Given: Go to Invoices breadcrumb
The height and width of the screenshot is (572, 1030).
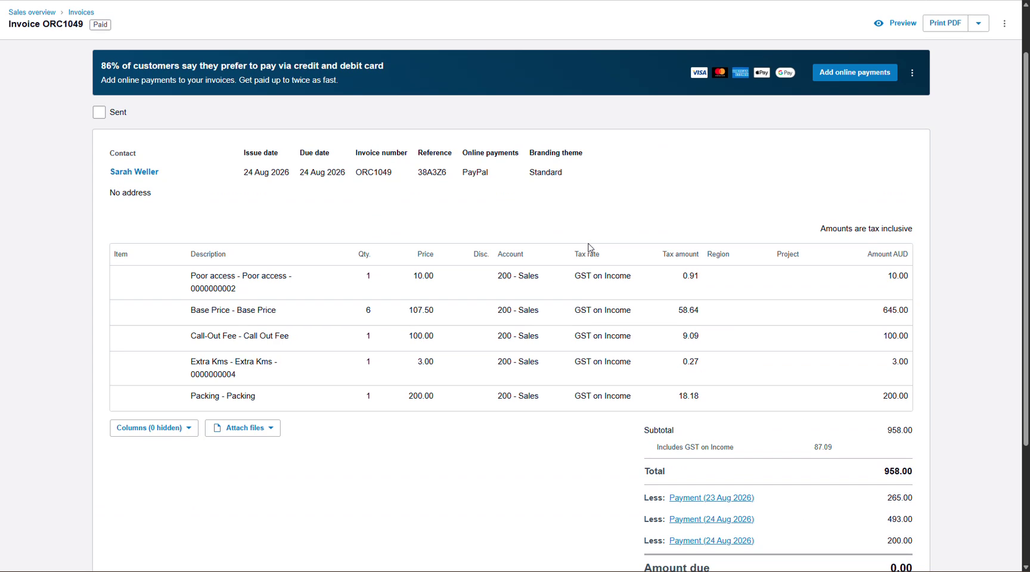Looking at the screenshot, I should pos(81,12).
